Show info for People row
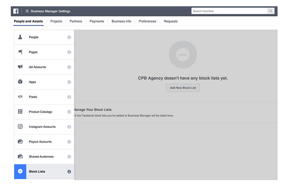Image resolution: width=287 pixels, height=188 pixels. (x=69, y=37)
